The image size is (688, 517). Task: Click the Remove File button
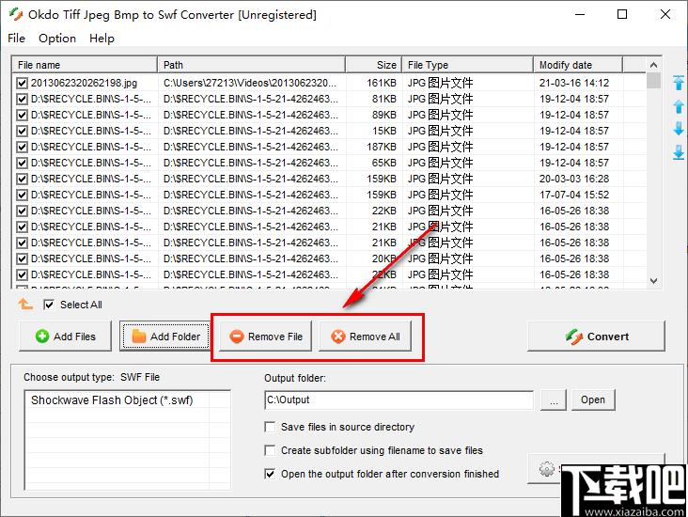pyautogui.click(x=265, y=337)
